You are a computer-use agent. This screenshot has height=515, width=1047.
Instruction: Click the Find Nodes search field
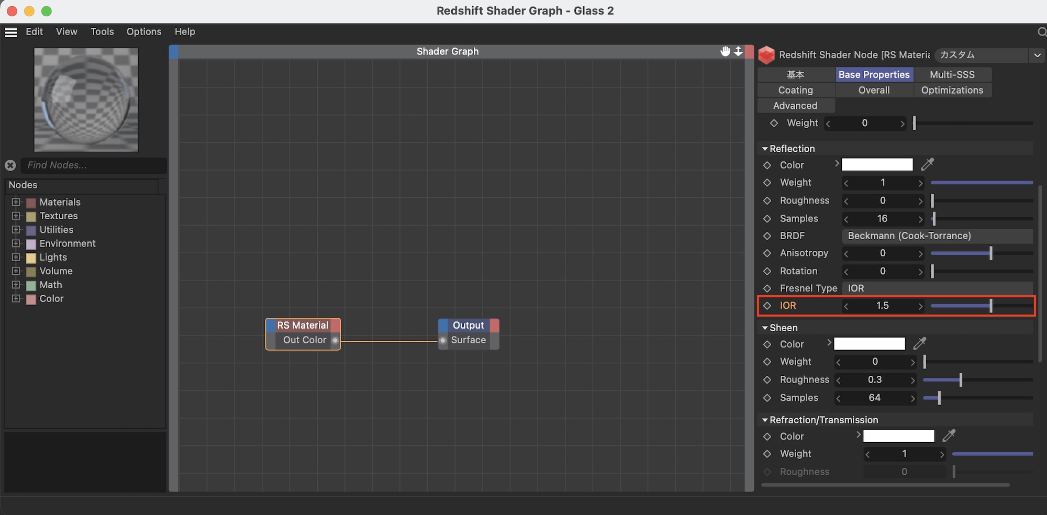click(94, 165)
